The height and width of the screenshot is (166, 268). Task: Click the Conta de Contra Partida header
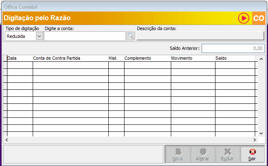point(70,58)
